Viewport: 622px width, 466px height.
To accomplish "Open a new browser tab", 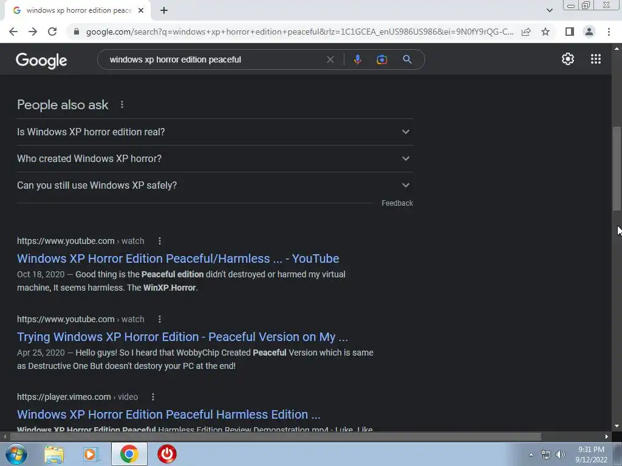I will tap(164, 11).
